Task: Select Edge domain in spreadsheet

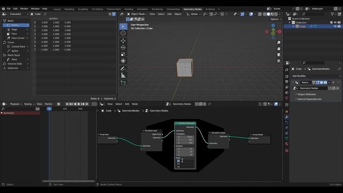Action: point(16,29)
